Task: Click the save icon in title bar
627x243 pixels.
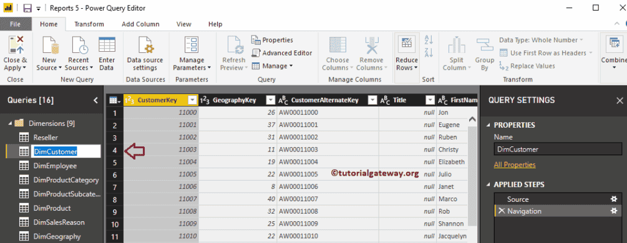Action: [x=27, y=8]
